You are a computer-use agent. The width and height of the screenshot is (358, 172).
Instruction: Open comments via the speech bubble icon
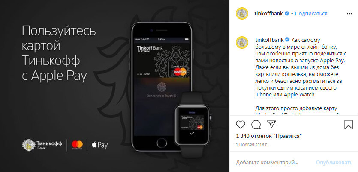[x=256, y=125]
